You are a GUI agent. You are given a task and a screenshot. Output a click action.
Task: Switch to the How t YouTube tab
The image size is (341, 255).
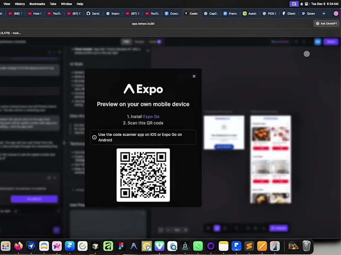[35, 14]
